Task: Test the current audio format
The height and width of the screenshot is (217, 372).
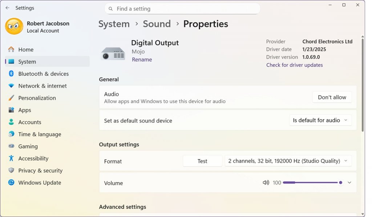Action: pos(202,161)
